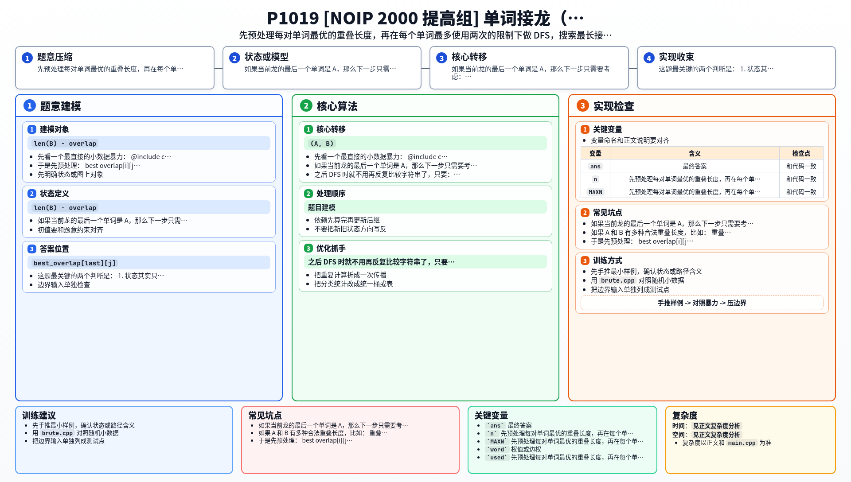Screen dimensions: 851x482
Task: Click the 实现检查 column header
Action: [x=702, y=106]
